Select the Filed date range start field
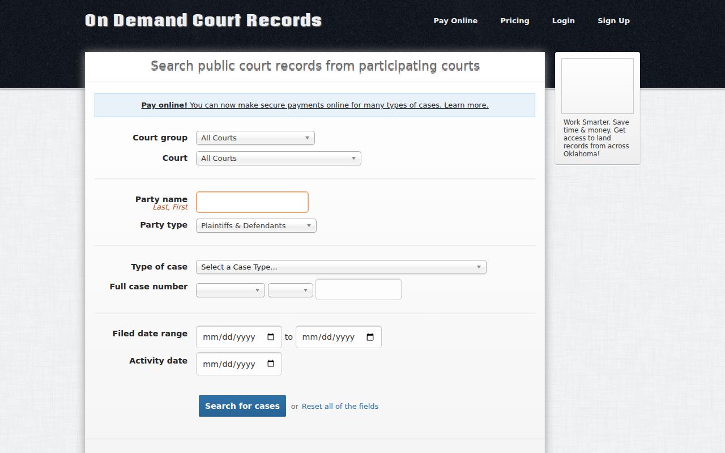The image size is (725, 453). point(239,337)
